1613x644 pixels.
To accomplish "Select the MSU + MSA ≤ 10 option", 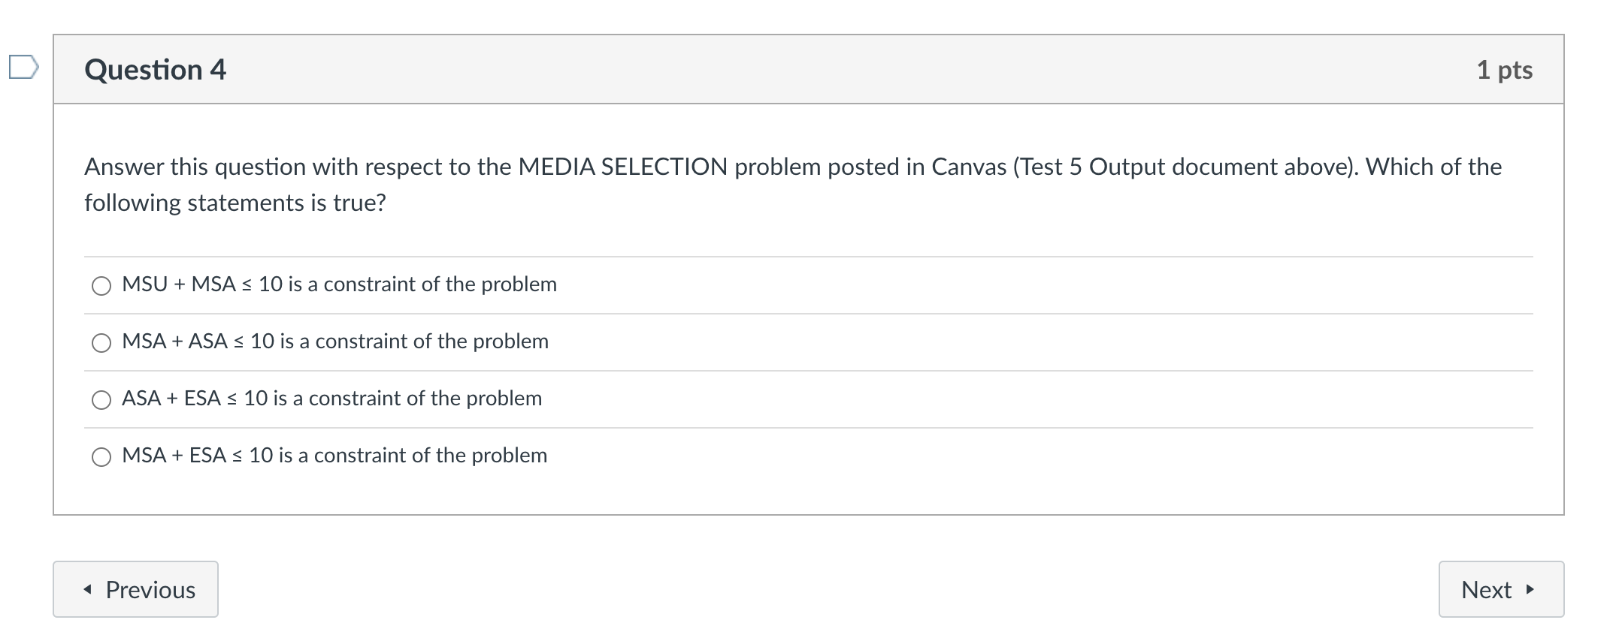I will click(101, 285).
